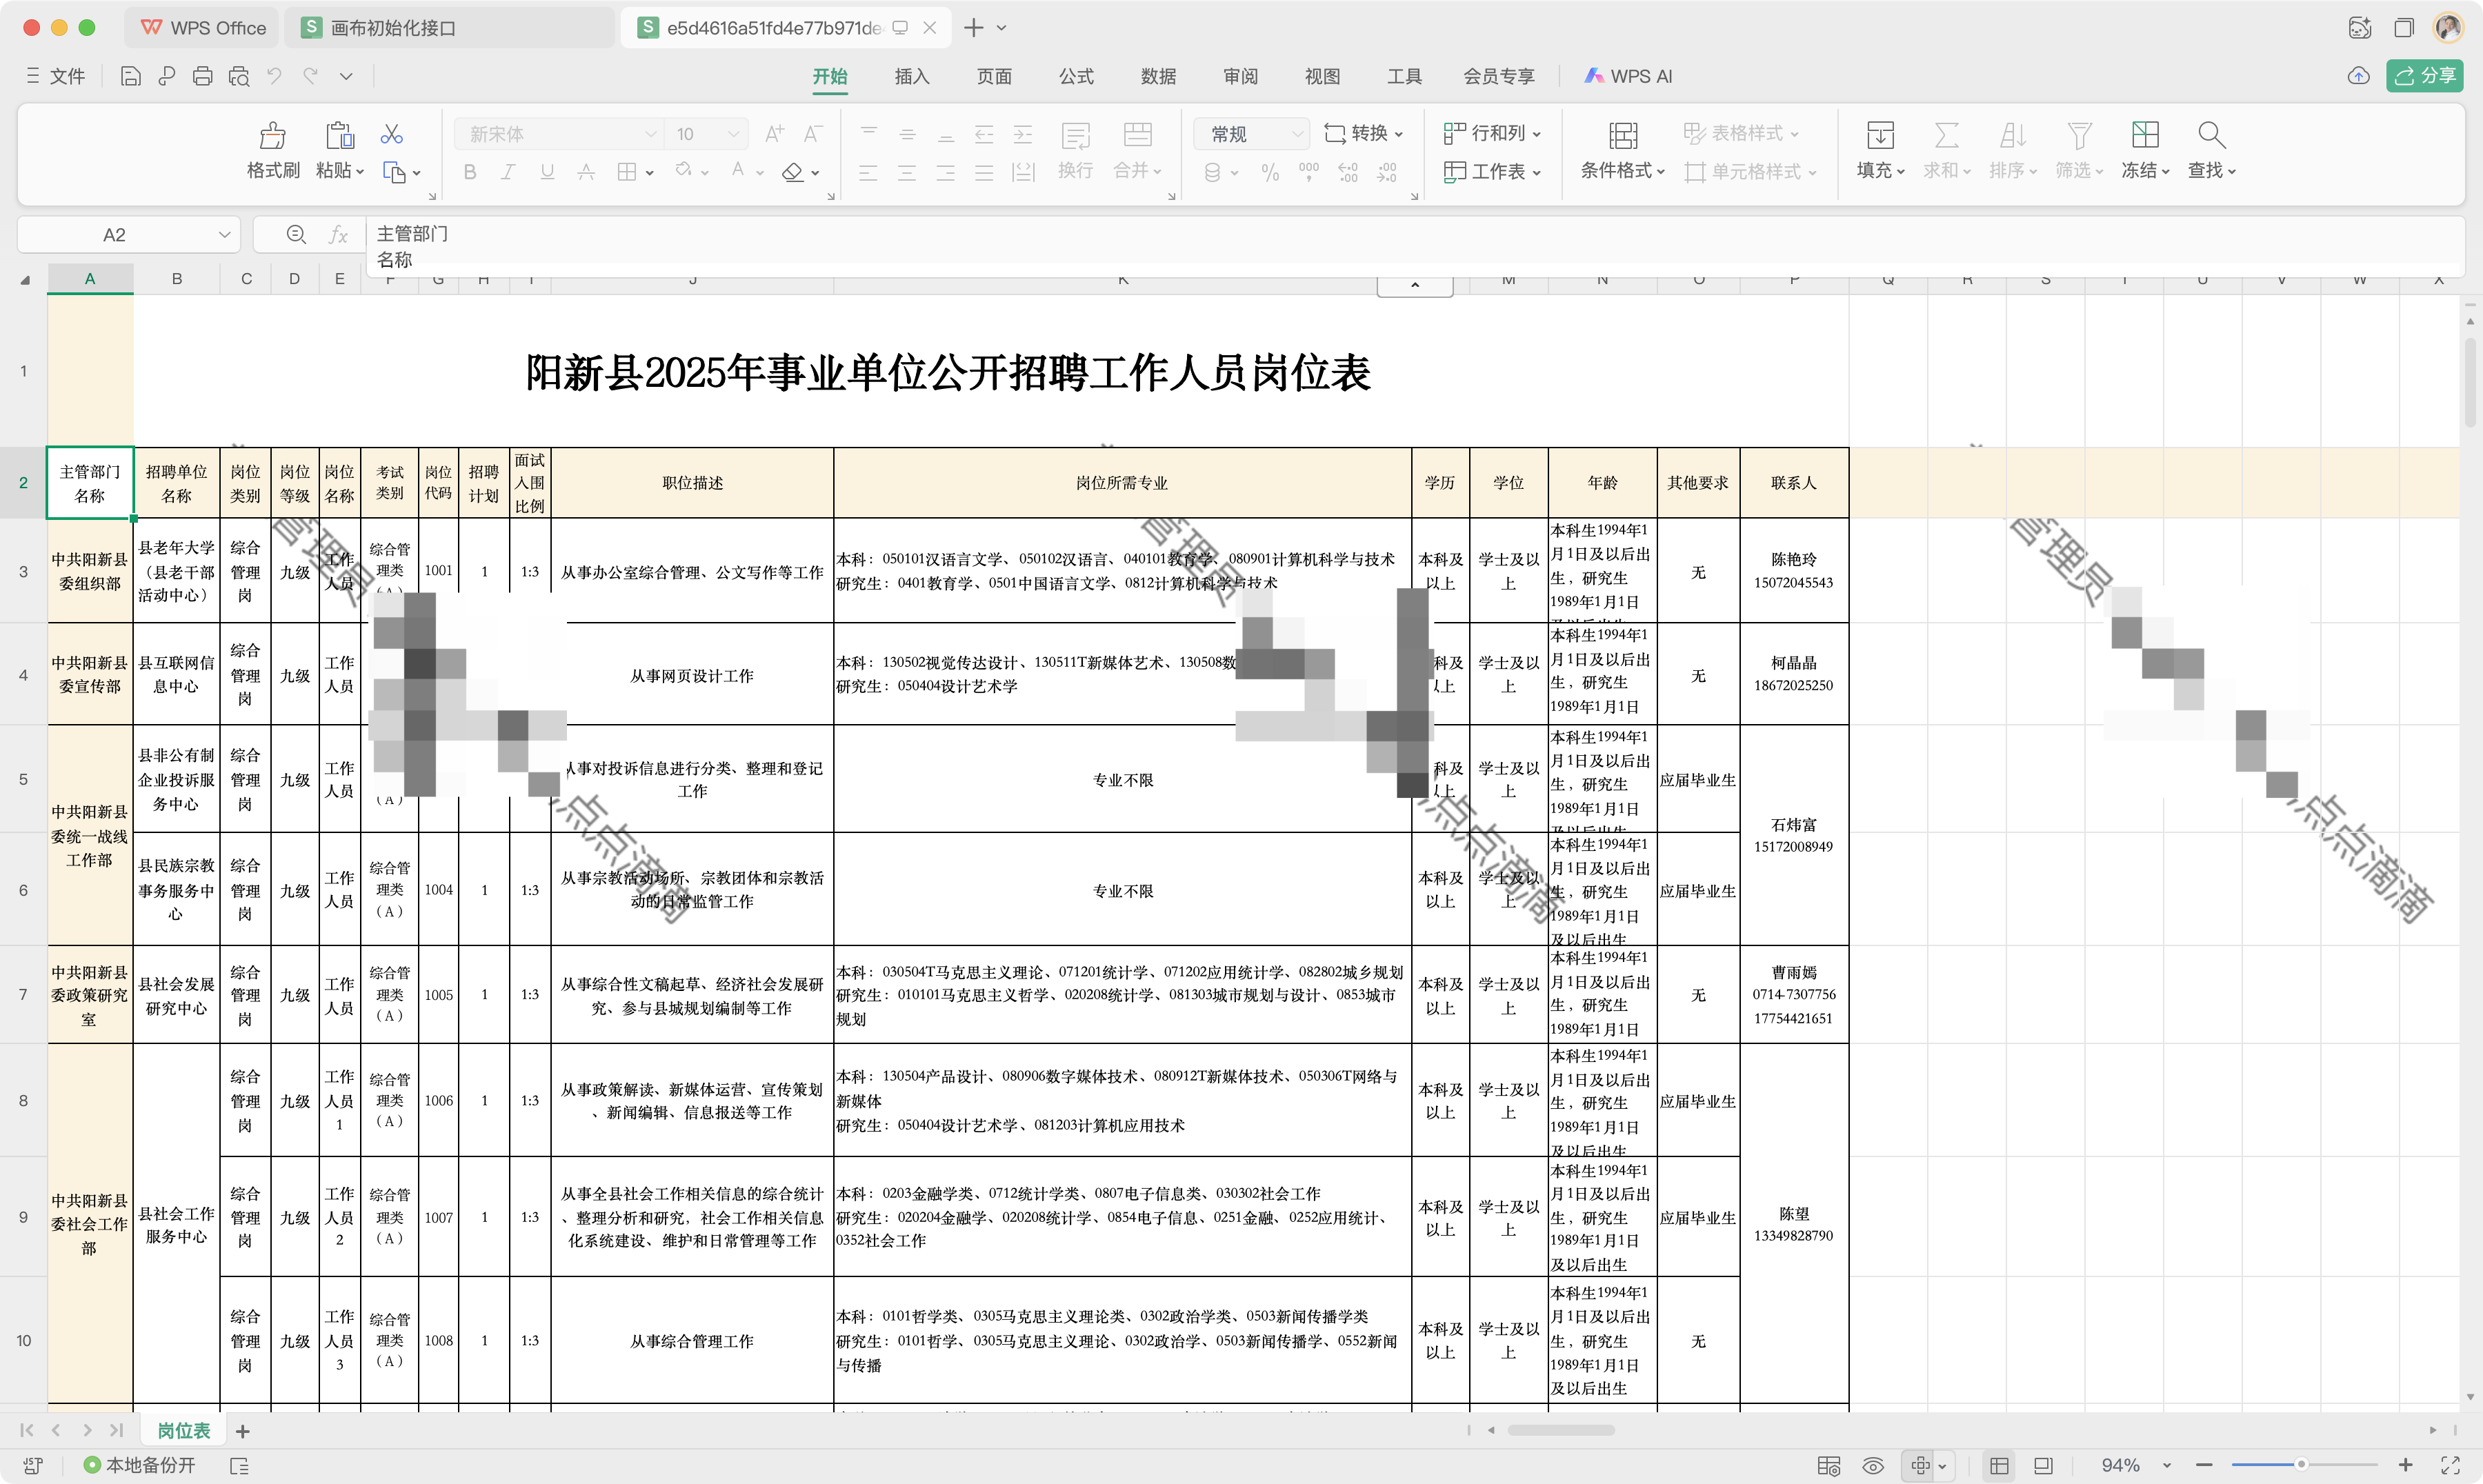Toggle normal grid view in status bar
The height and width of the screenshot is (1484, 2483).
(1999, 1466)
